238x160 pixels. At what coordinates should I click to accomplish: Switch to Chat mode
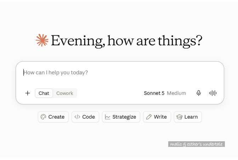pyautogui.click(x=44, y=93)
